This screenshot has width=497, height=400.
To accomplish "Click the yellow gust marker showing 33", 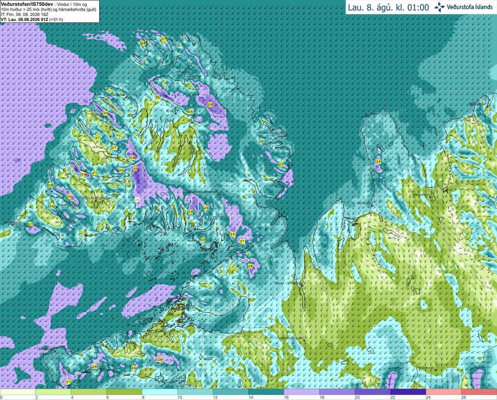I will tap(83, 175).
